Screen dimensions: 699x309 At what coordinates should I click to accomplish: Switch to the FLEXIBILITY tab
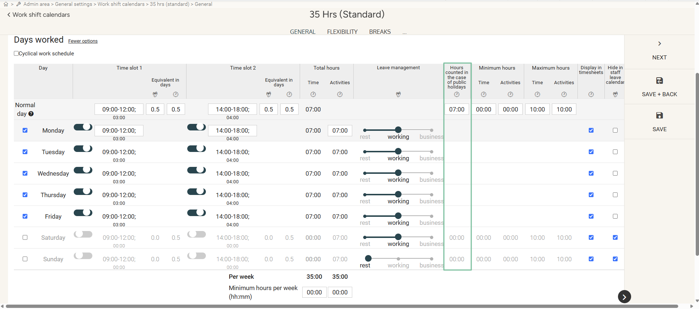tap(342, 32)
